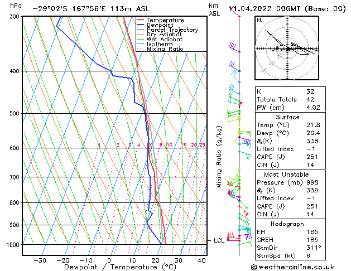Click the surface Dewp value 20.4
The image size is (351, 271).
[313, 133]
